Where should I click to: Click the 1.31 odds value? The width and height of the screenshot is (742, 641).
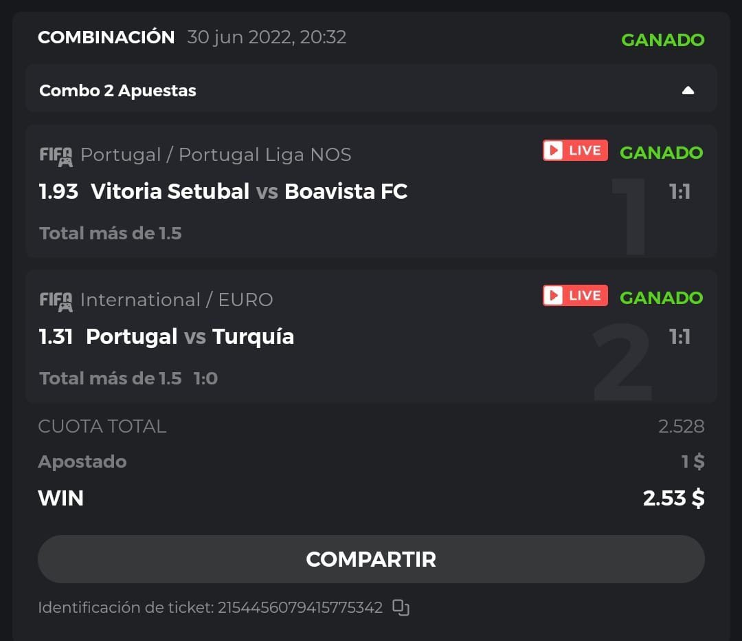click(x=56, y=336)
